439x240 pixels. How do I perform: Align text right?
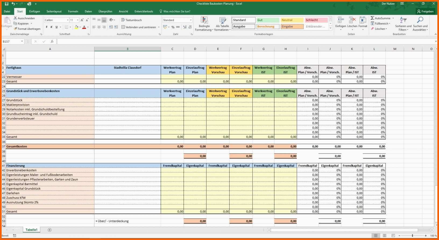(x=104, y=27)
